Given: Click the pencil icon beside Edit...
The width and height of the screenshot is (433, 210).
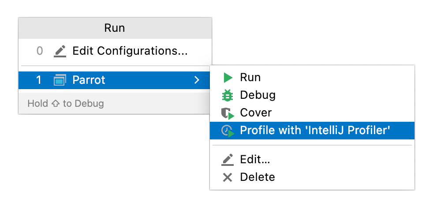Looking at the screenshot, I should (228, 160).
